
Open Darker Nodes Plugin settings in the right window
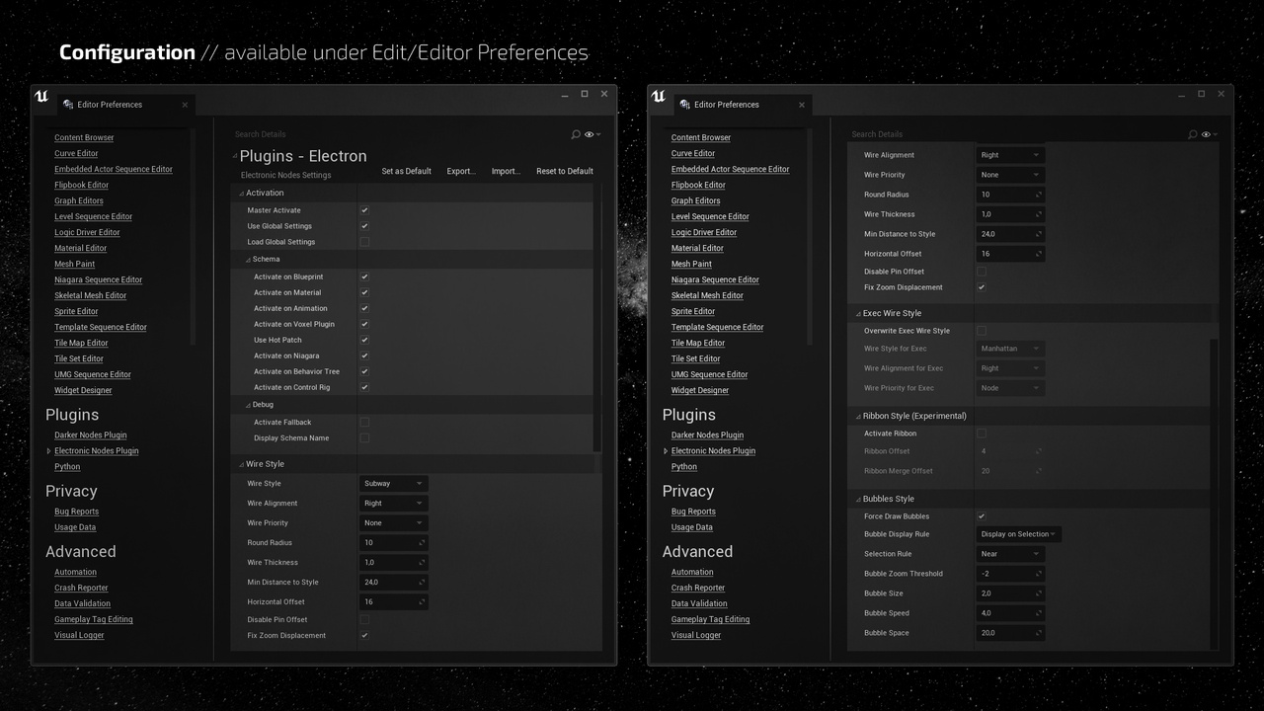(x=707, y=435)
